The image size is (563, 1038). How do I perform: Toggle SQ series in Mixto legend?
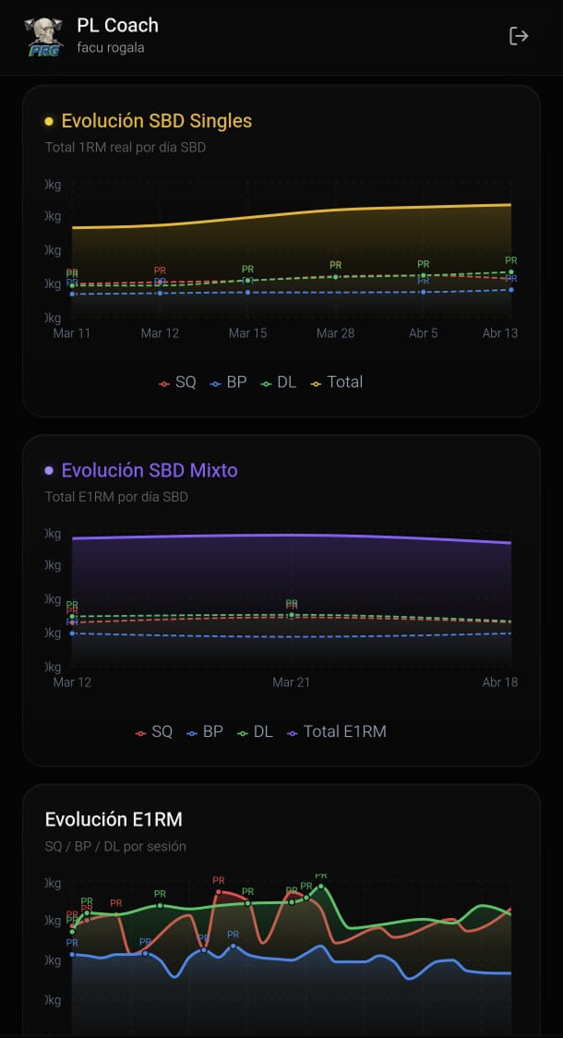point(153,731)
